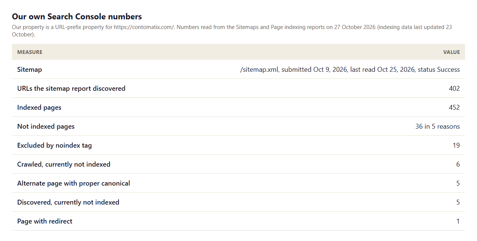
Task: Select the value 6
Action: (458, 164)
